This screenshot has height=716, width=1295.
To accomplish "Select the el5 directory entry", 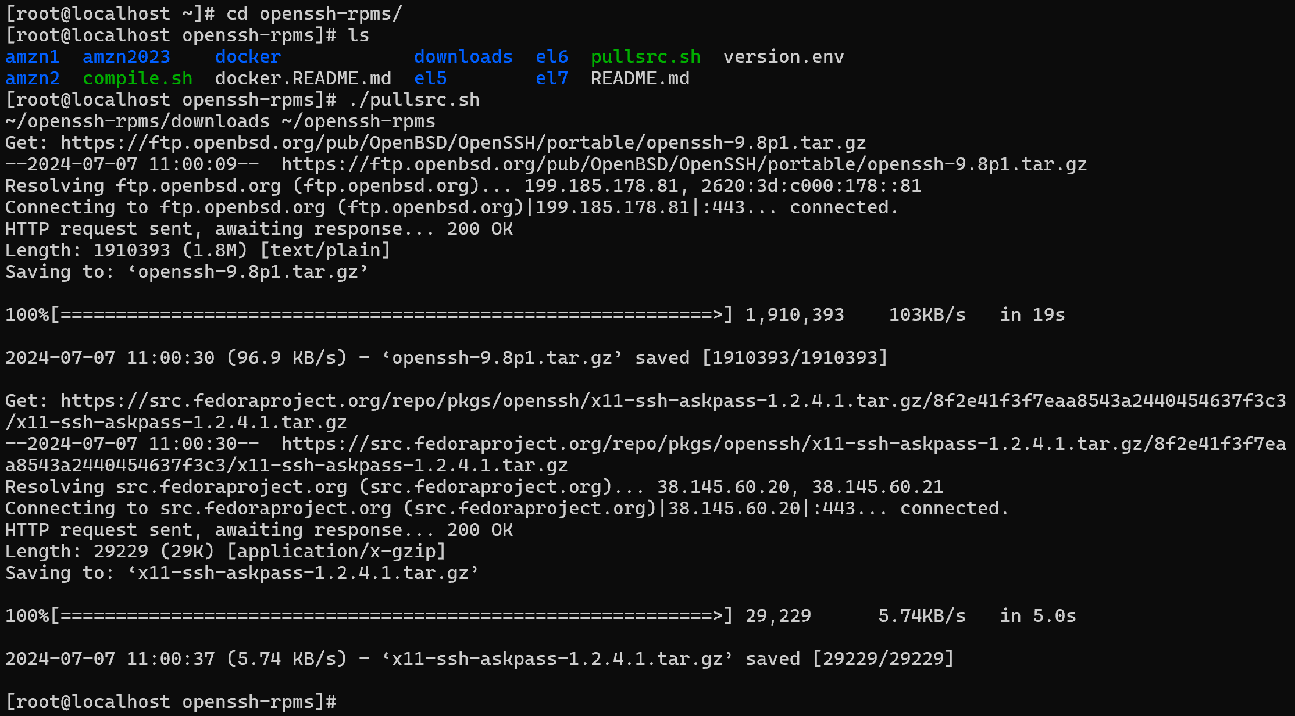I will [x=430, y=78].
